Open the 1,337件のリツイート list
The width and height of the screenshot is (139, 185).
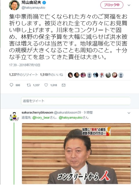pyautogui.click(x=23, y=75)
